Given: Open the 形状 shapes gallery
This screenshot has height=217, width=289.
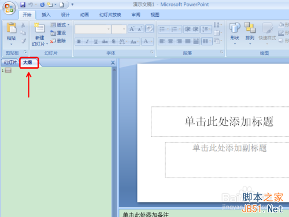Looking at the screenshot, I should click(x=235, y=34).
